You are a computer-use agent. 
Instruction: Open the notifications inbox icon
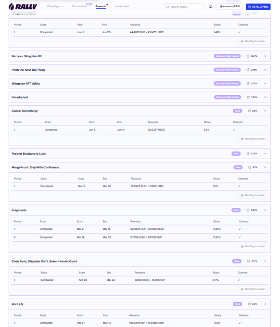[211, 7]
